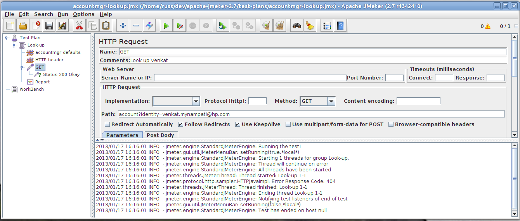The width and height of the screenshot is (520, 221).
Task: Click the Close test plan icon
Action: pyautogui.click(x=36, y=26)
